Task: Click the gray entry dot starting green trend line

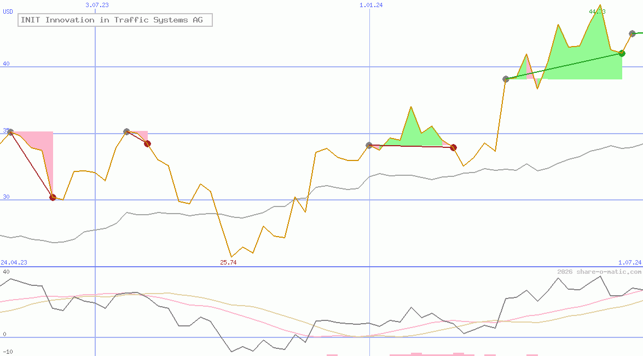Action: coord(506,79)
